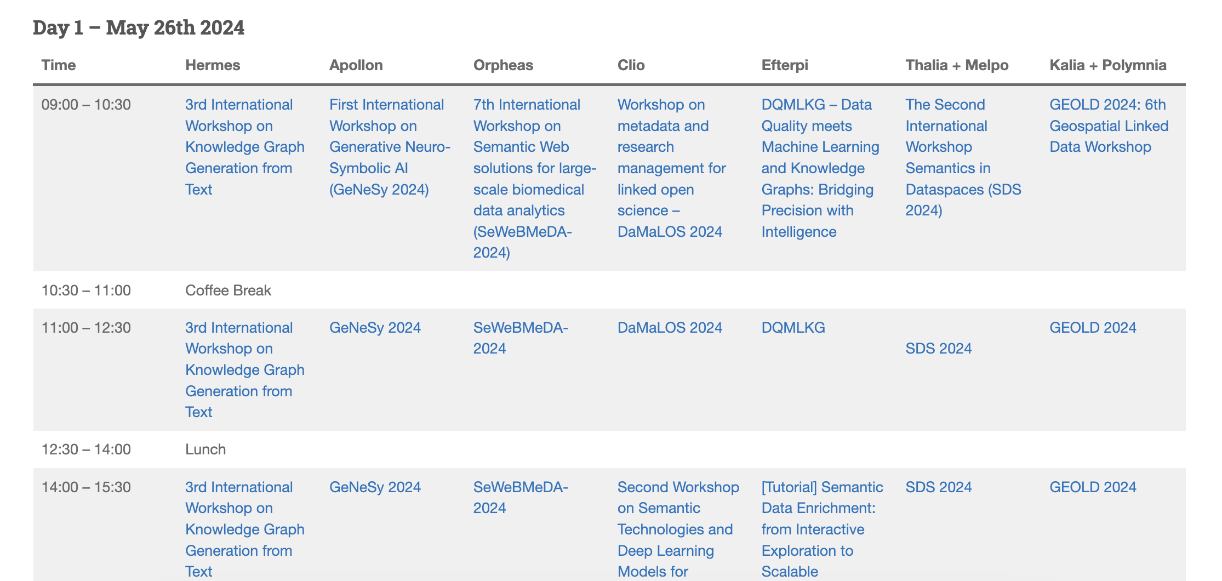Open the 11:00 Knowledge Graph Generation from Text link
1222x581 pixels.
point(244,370)
